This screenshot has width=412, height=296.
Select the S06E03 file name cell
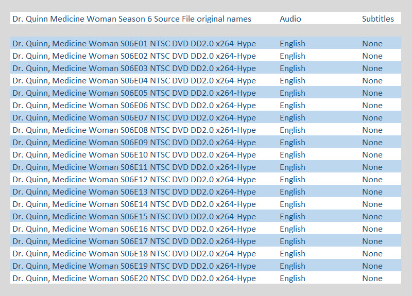(x=134, y=68)
